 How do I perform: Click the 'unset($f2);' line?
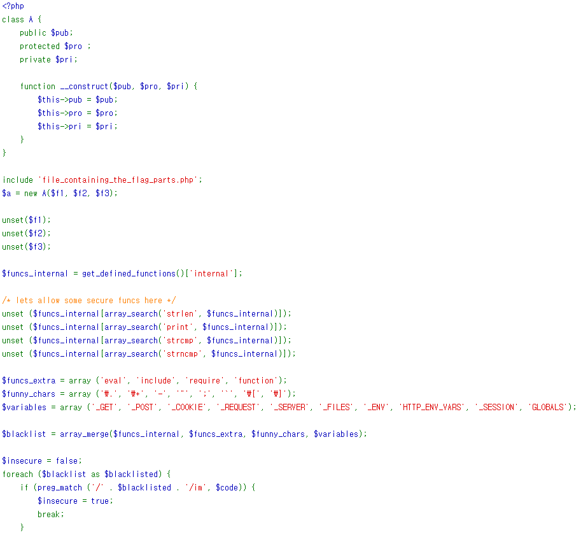click(x=26, y=234)
